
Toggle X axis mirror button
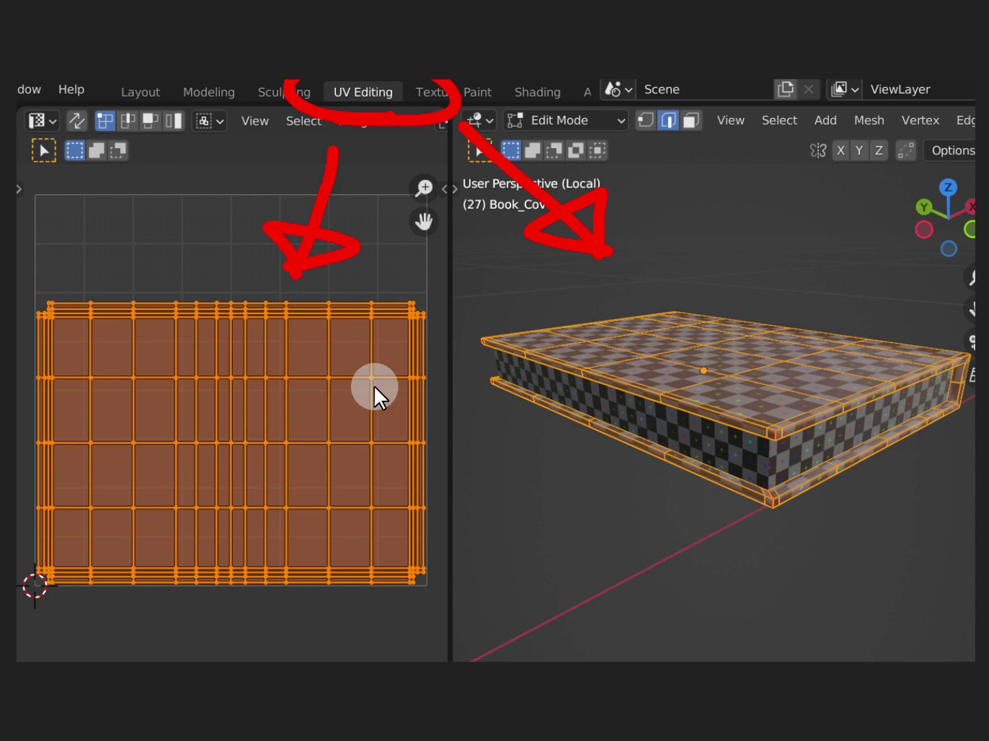point(841,151)
